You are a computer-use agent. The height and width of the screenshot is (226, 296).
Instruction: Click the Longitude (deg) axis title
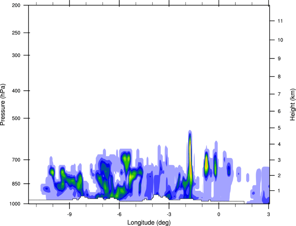pyautogui.click(x=149, y=223)
